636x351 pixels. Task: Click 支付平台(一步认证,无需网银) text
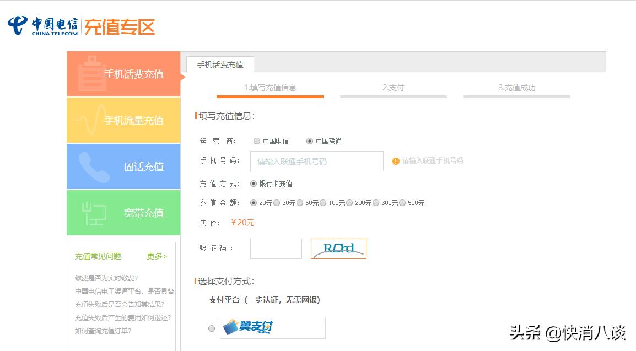coord(265,300)
